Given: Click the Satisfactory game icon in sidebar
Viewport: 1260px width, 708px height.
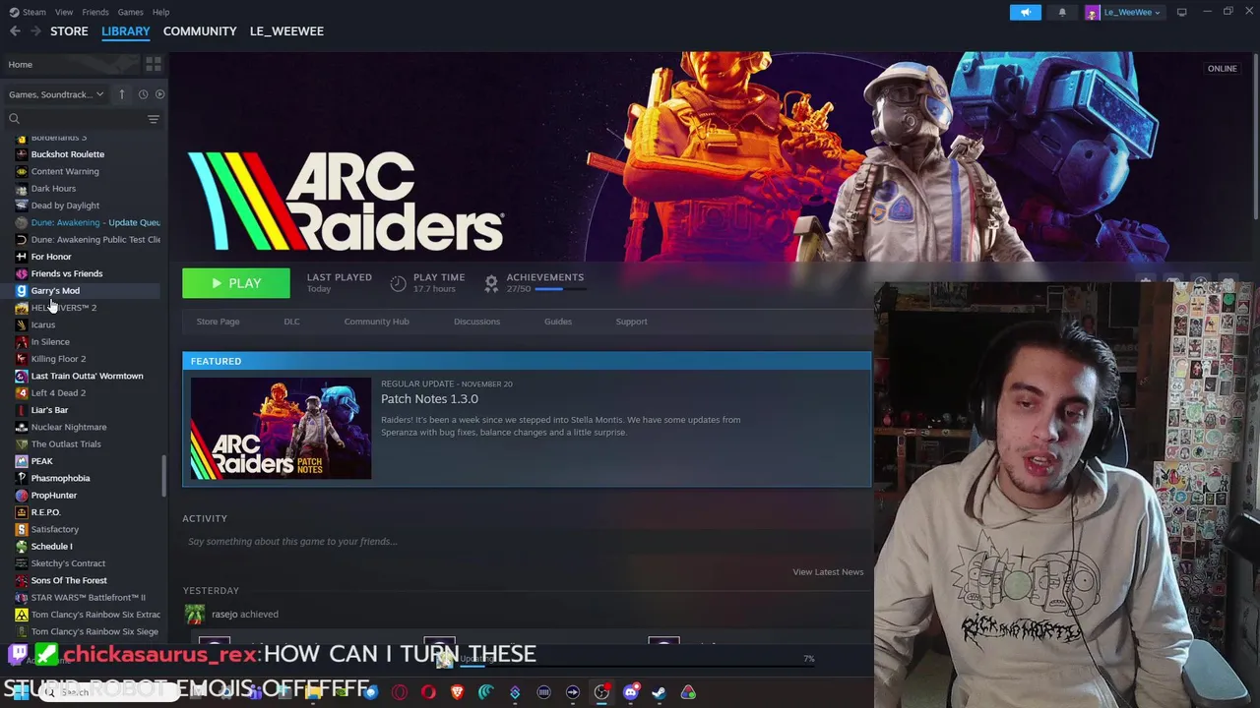Looking at the screenshot, I should click(22, 529).
